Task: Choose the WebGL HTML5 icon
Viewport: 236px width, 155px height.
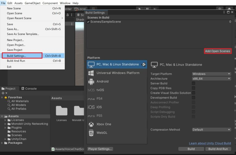Action: [91, 133]
